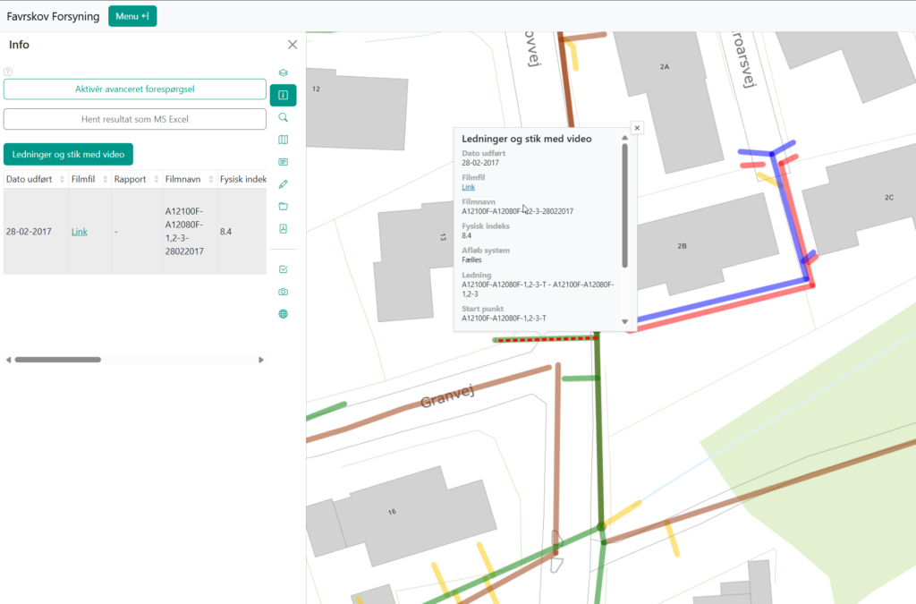
Task: Open the Layers panel icon
Action: click(283, 72)
